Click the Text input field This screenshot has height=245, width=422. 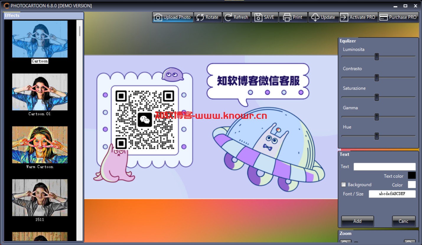(x=384, y=167)
